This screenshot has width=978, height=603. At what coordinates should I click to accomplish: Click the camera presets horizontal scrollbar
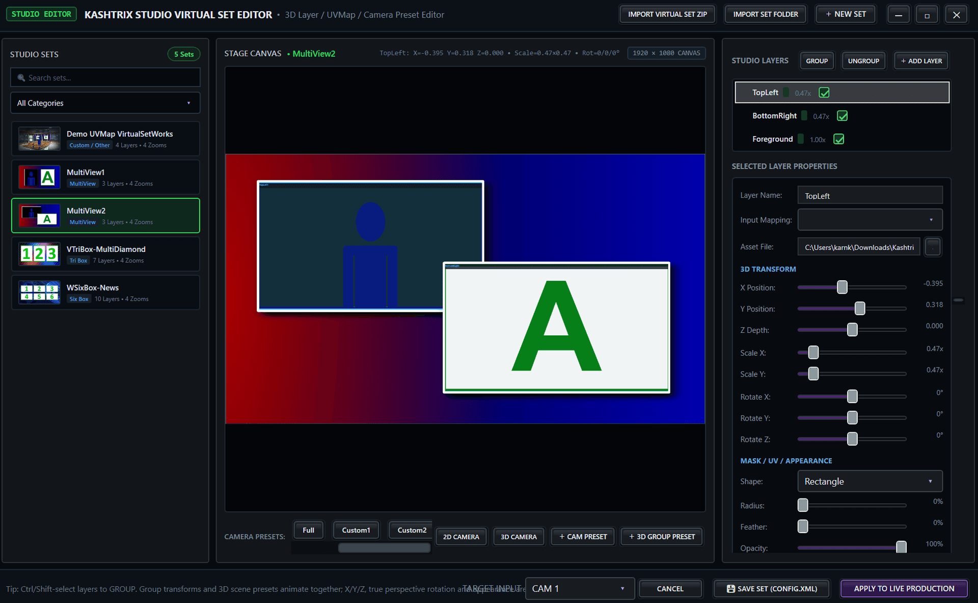[x=384, y=548]
